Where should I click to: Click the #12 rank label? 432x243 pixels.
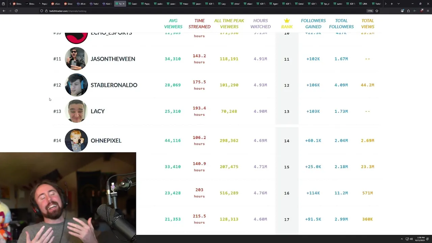[57, 85]
